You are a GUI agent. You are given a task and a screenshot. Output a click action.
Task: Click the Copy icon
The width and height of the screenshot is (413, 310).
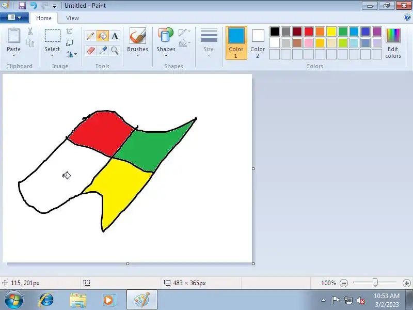[x=30, y=43]
